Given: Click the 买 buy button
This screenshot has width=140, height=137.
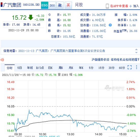Looking at the screenshot, I should pos(68,5).
